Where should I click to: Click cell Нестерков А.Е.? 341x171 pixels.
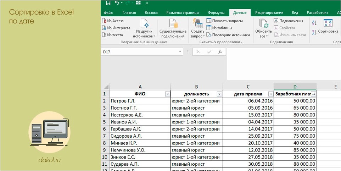click(x=140, y=115)
